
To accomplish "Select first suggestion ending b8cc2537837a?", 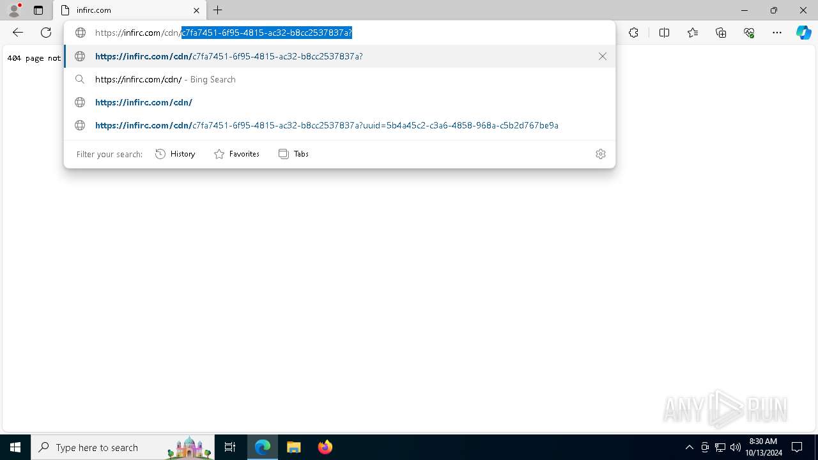I will click(x=339, y=56).
